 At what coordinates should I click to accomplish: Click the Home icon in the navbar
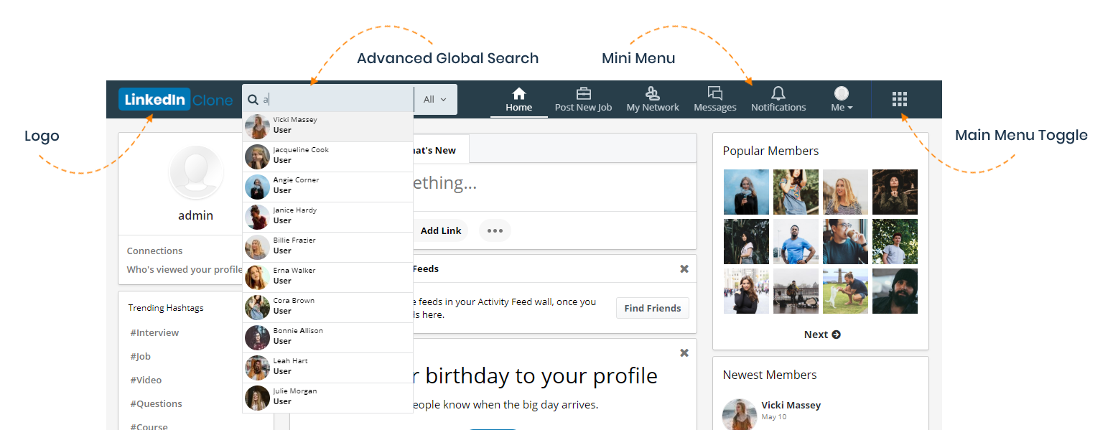pos(518,94)
